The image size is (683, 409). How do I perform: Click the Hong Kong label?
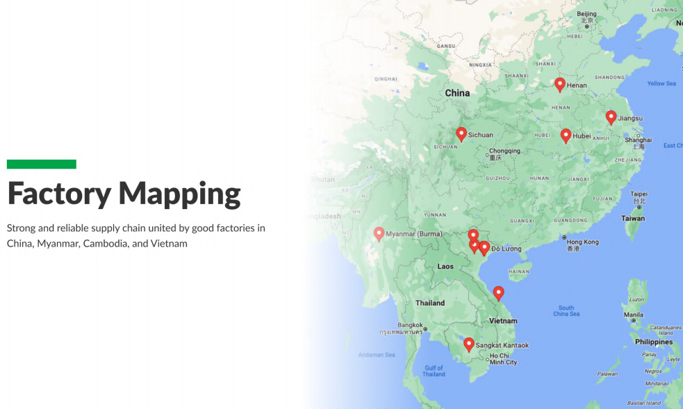pyautogui.click(x=582, y=245)
